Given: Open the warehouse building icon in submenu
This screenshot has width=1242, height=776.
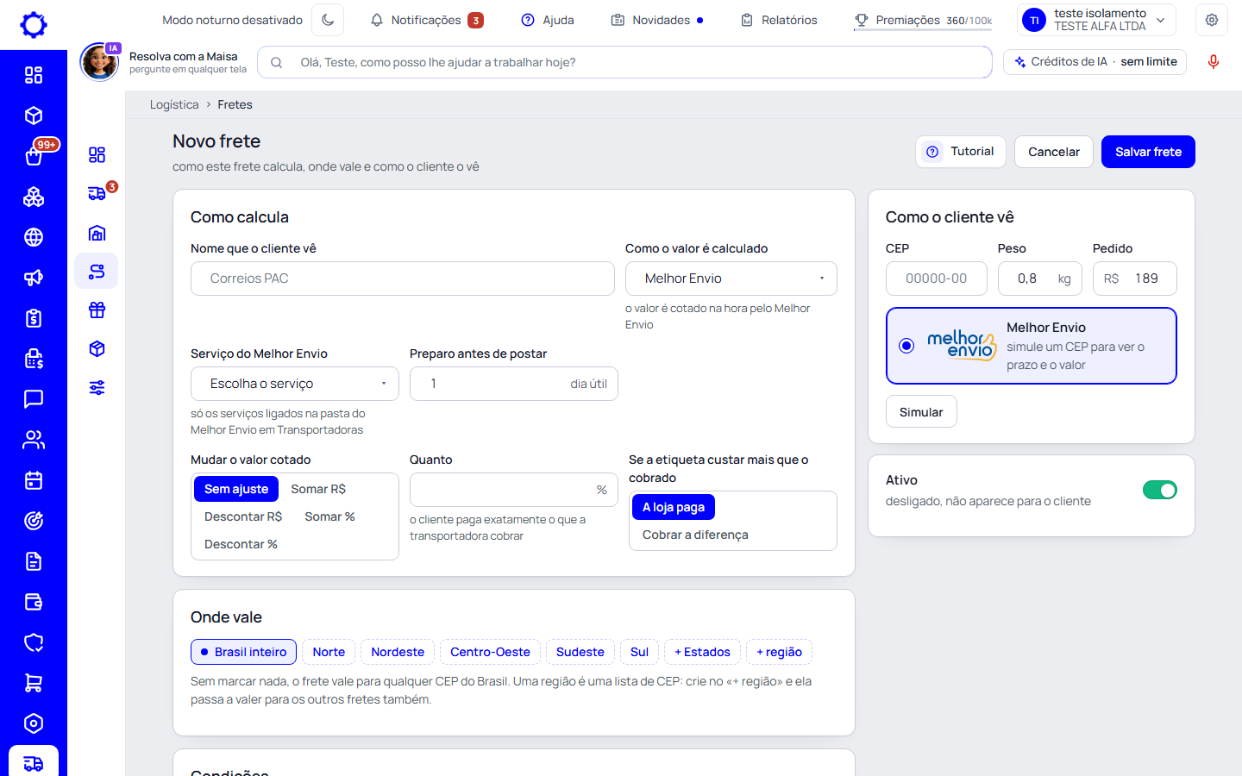Looking at the screenshot, I should pos(97,233).
